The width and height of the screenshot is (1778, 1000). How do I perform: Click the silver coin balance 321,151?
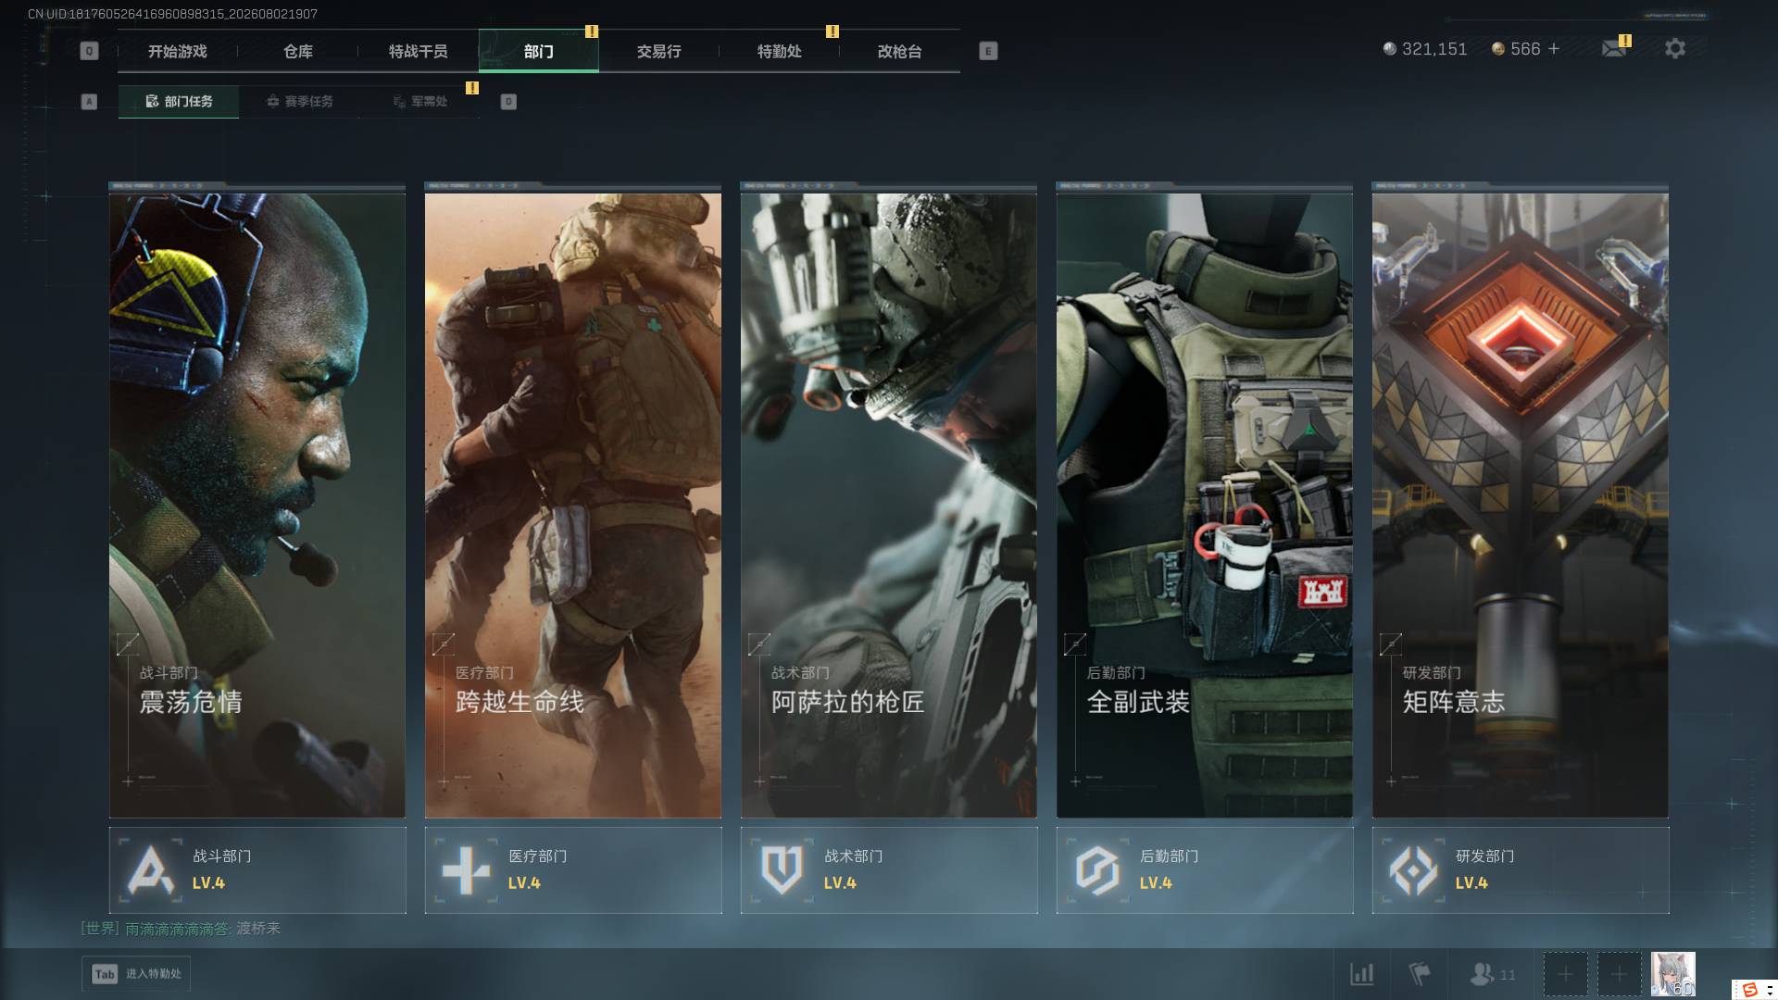coord(1424,49)
